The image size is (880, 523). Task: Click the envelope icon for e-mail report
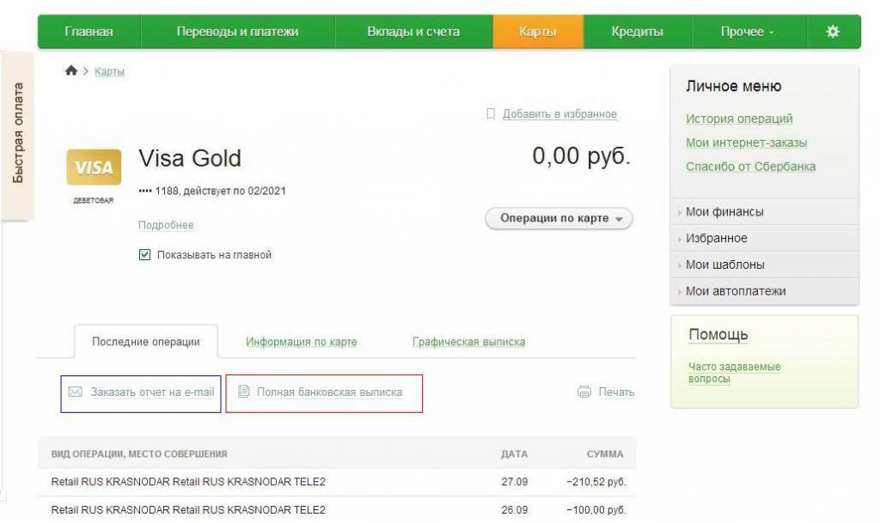(75, 392)
